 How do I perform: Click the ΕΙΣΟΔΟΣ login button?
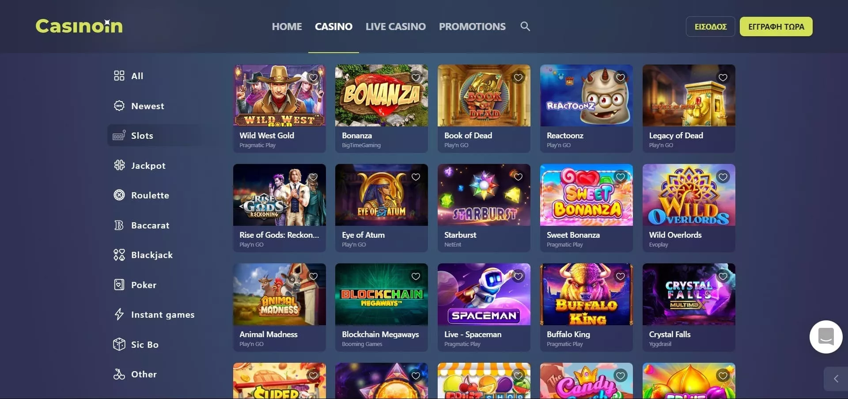tap(710, 27)
